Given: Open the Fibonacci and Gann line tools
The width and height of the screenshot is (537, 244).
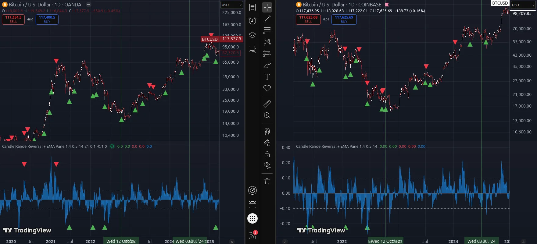Looking at the screenshot, I should tap(267, 30).
